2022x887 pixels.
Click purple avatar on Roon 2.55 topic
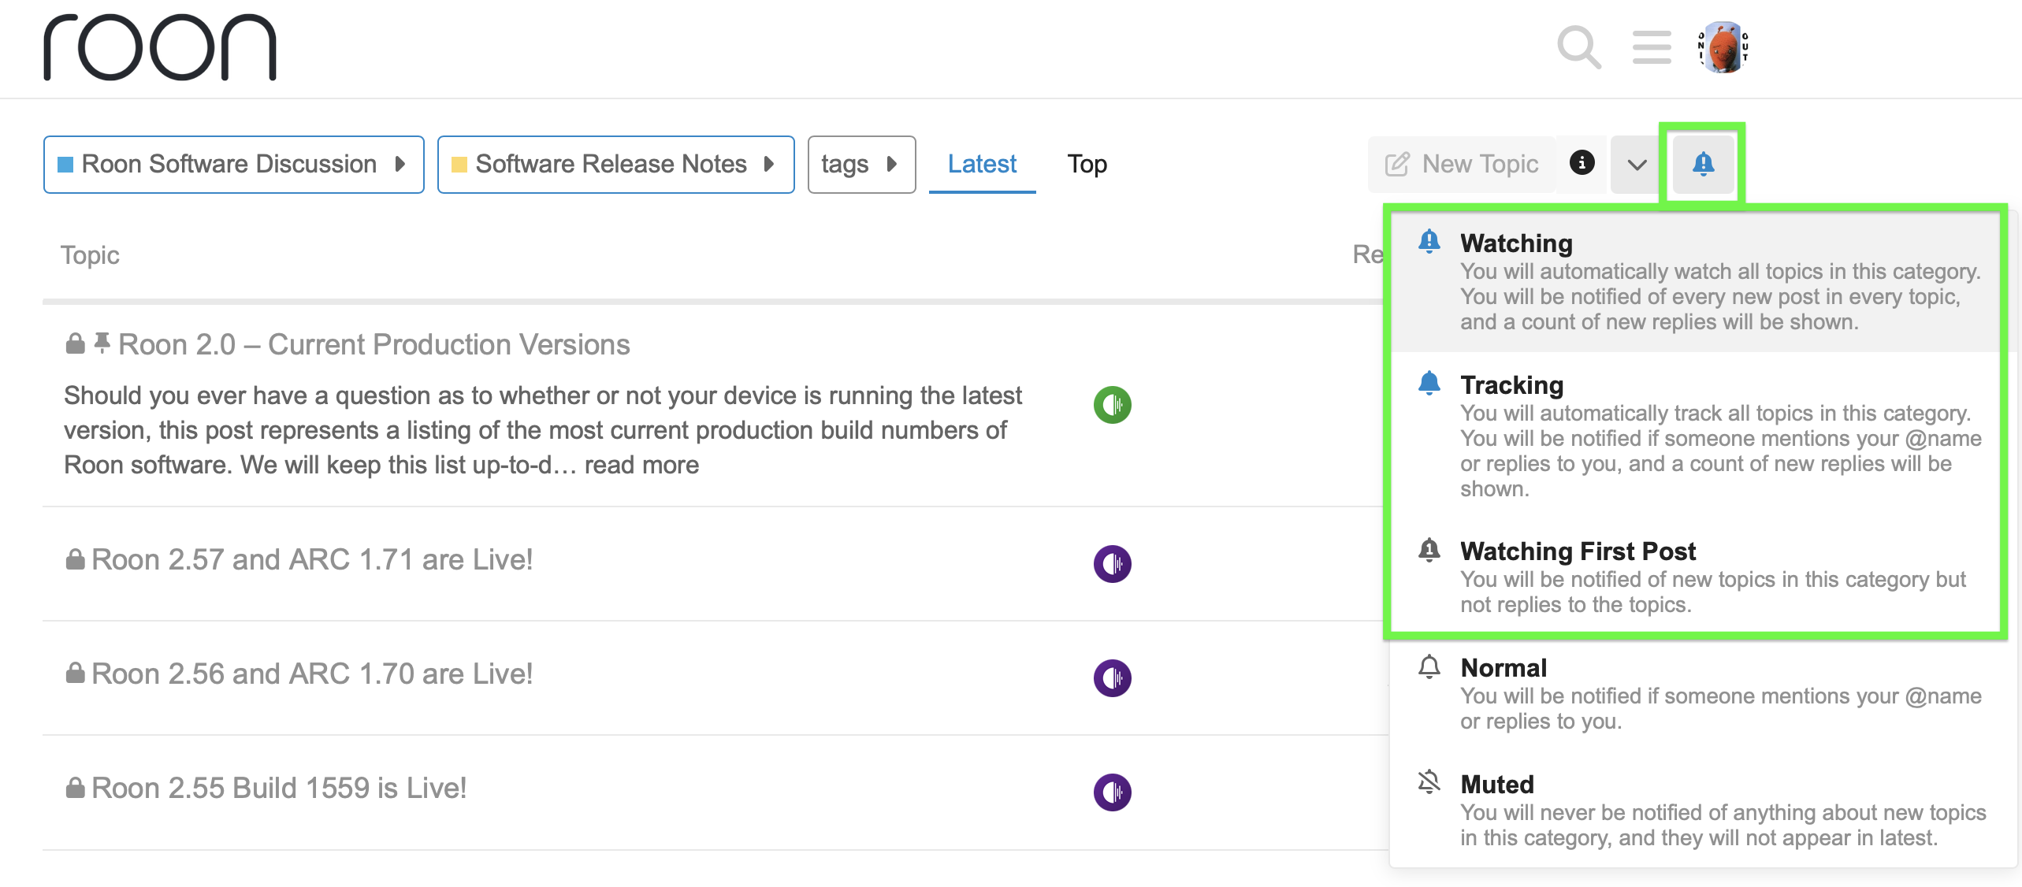(x=1112, y=792)
